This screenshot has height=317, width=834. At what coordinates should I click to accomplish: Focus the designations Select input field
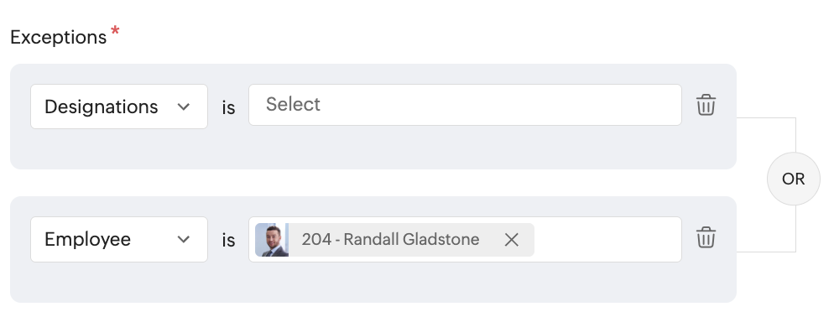click(x=465, y=105)
